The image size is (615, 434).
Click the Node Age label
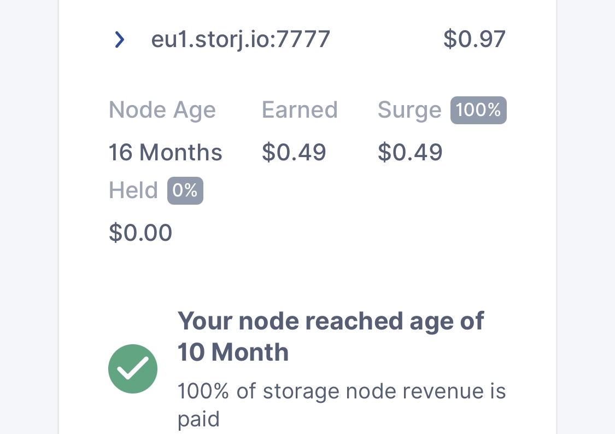162,110
